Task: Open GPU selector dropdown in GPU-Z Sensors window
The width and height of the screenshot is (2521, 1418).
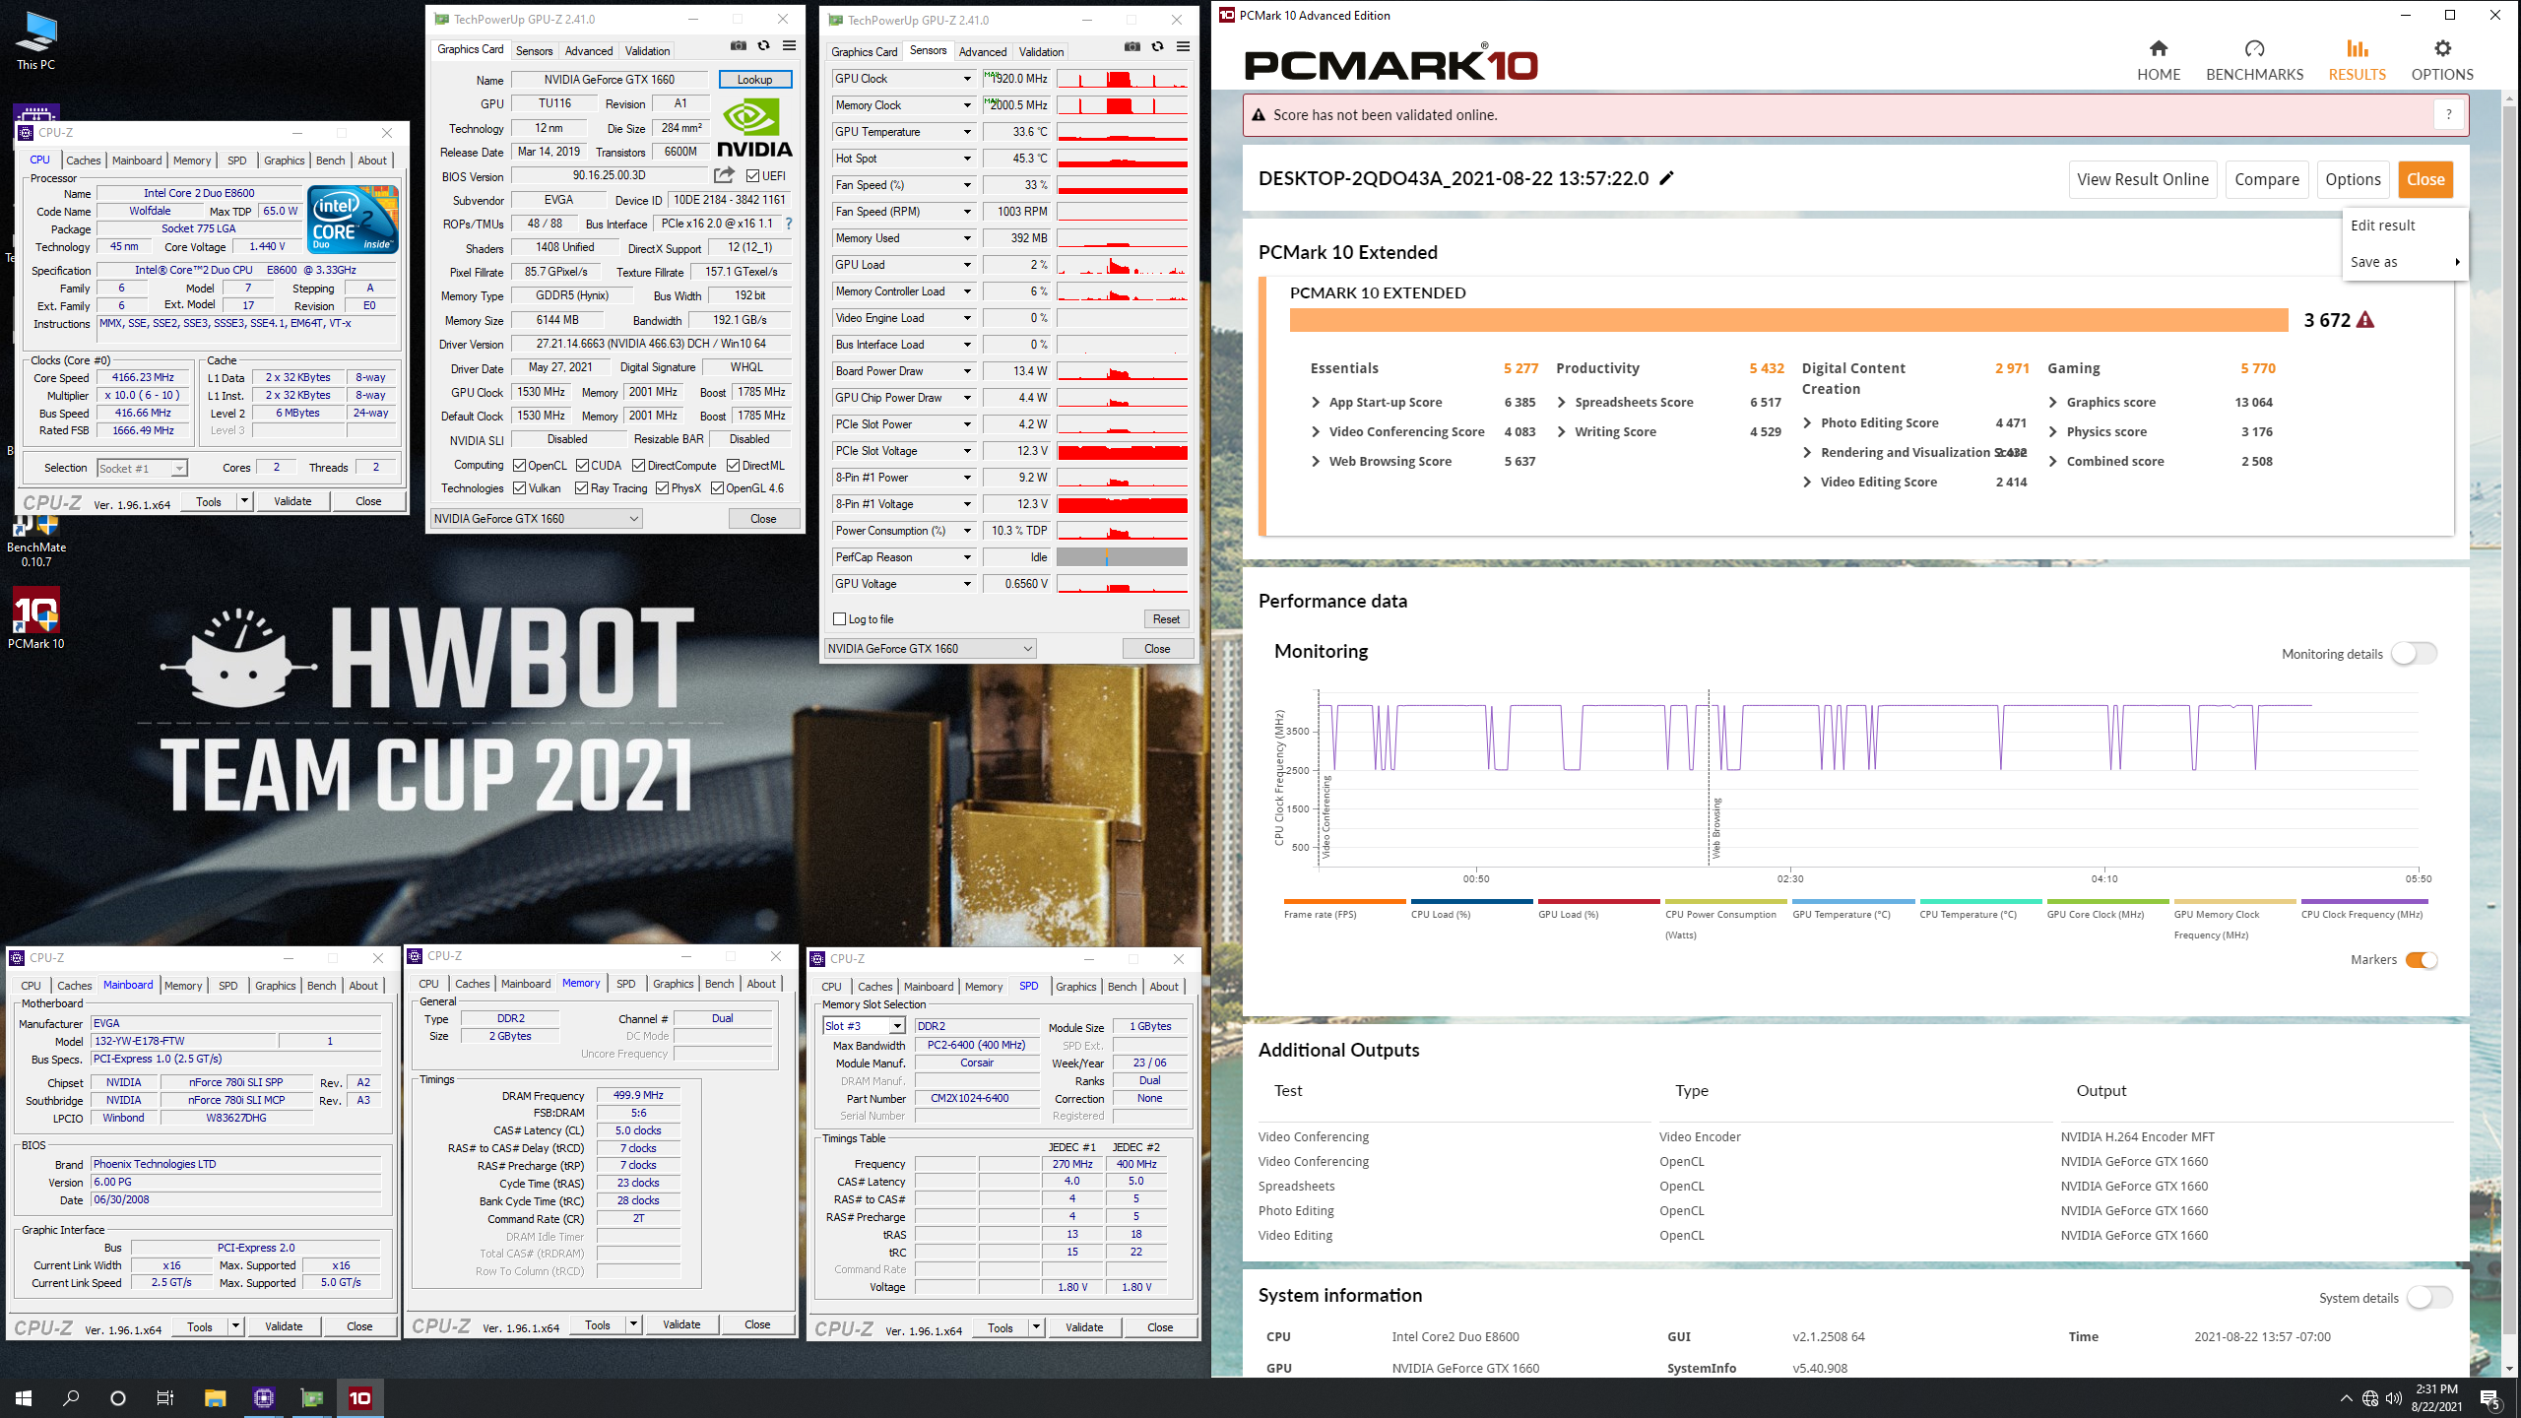Action: (x=930, y=648)
